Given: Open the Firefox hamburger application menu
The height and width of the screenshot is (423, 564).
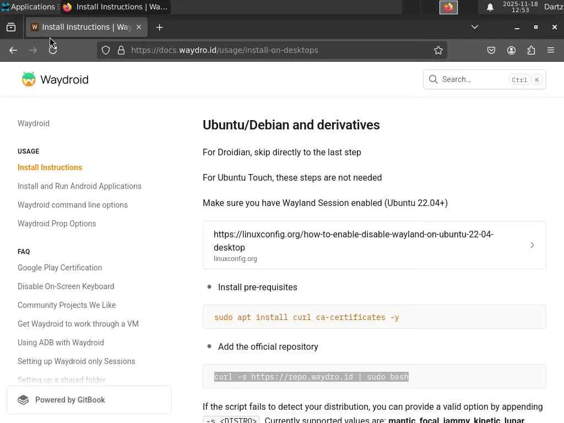Looking at the screenshot, I should click(551, 50).
